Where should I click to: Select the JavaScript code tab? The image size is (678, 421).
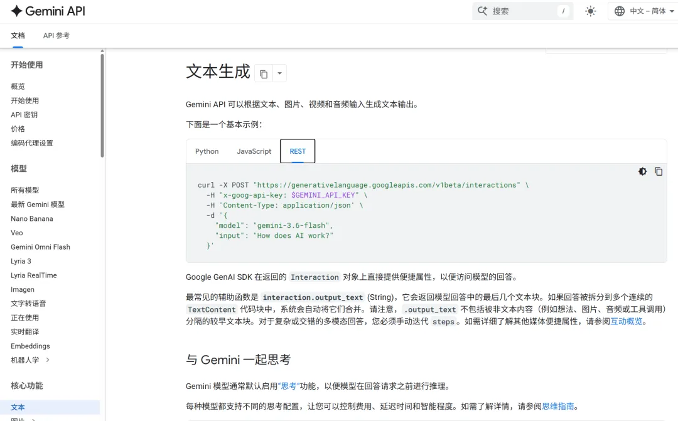coord(254,151)
